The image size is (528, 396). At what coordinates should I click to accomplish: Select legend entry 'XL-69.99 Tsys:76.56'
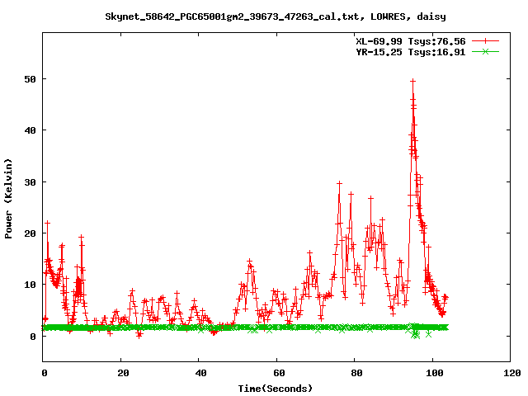[x=411, y=41]
